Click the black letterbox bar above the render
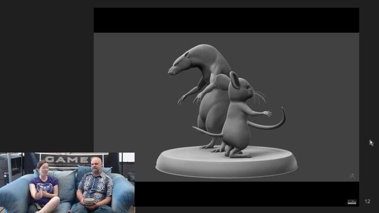The height and width of the screenshot is (213, 379). coord(226,20)
